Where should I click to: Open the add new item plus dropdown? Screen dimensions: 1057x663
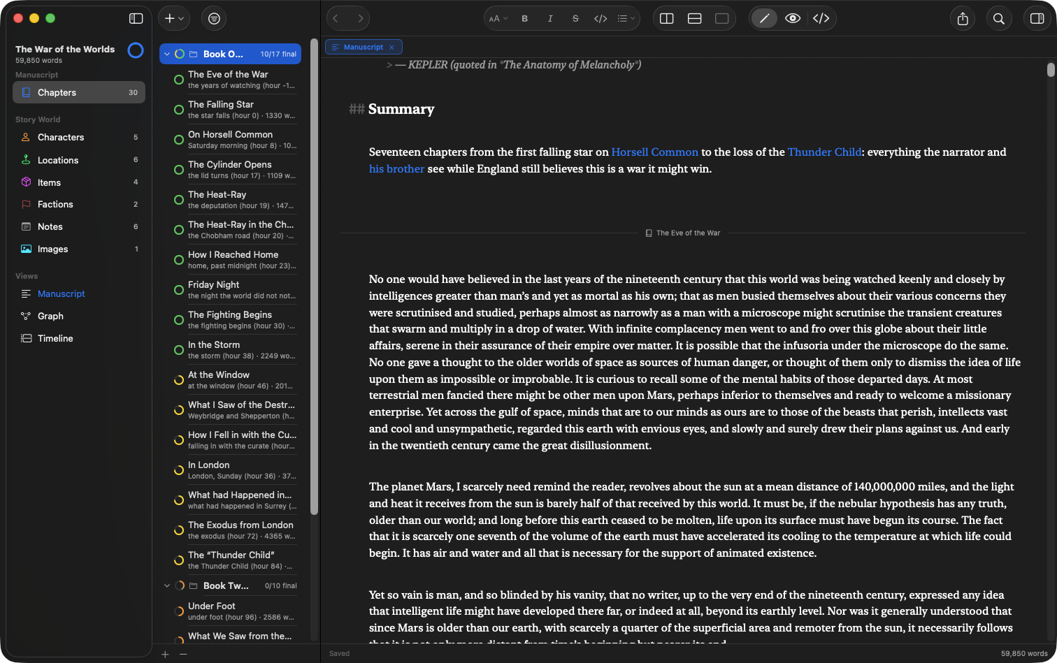(x=173, y=18)
